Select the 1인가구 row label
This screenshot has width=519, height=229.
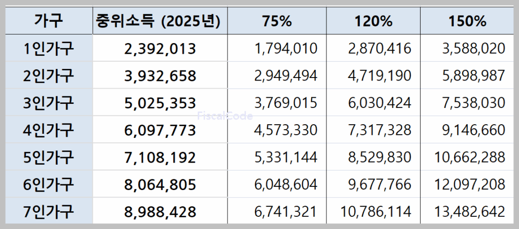pyautogui.click(x=49, y=49)
